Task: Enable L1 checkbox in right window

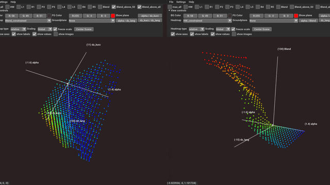Action: click(x=196, y=7)
